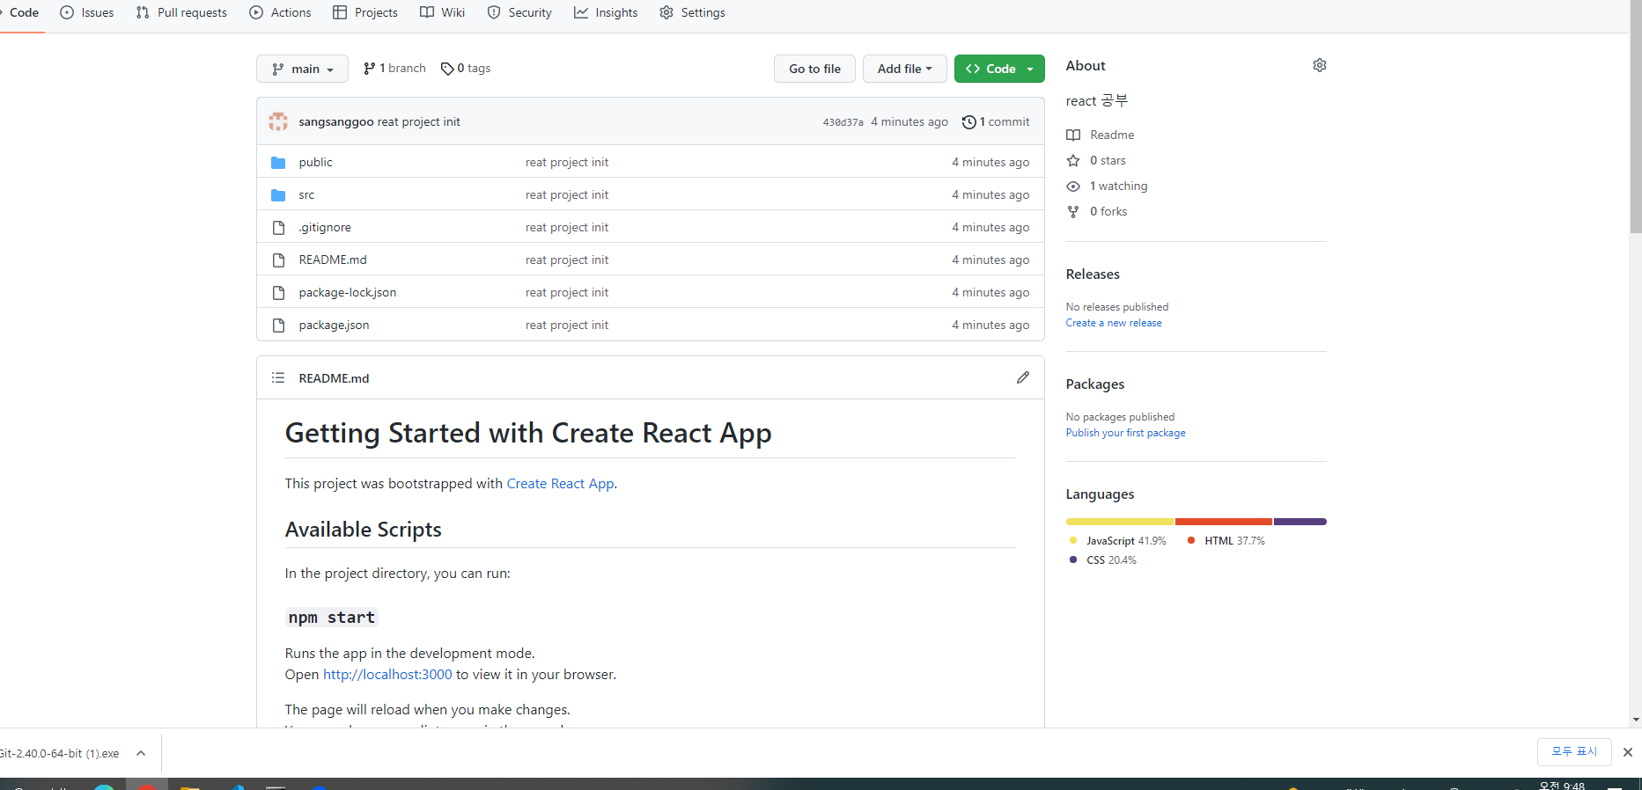
Task: View the 1 commit history
Action: coord(996,121)
